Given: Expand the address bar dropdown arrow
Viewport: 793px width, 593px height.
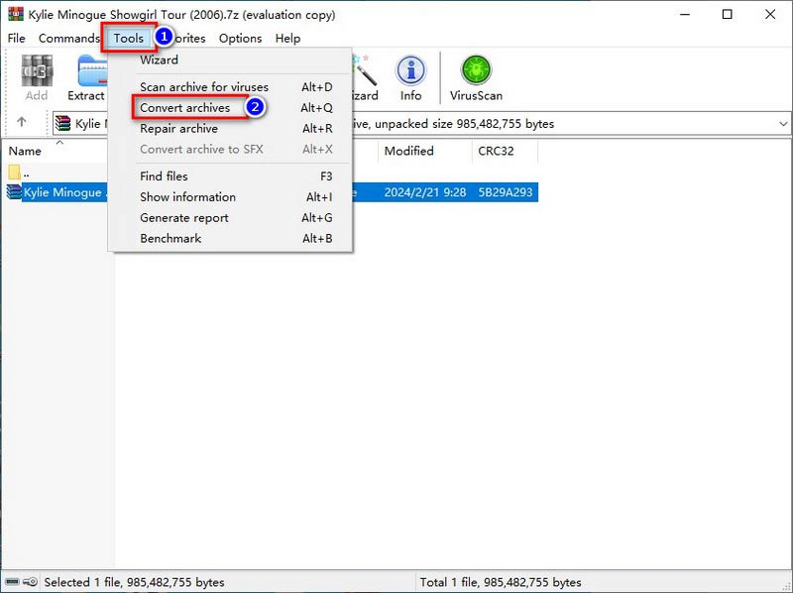Looking at the screenshot, I should [x=783, y=123].
